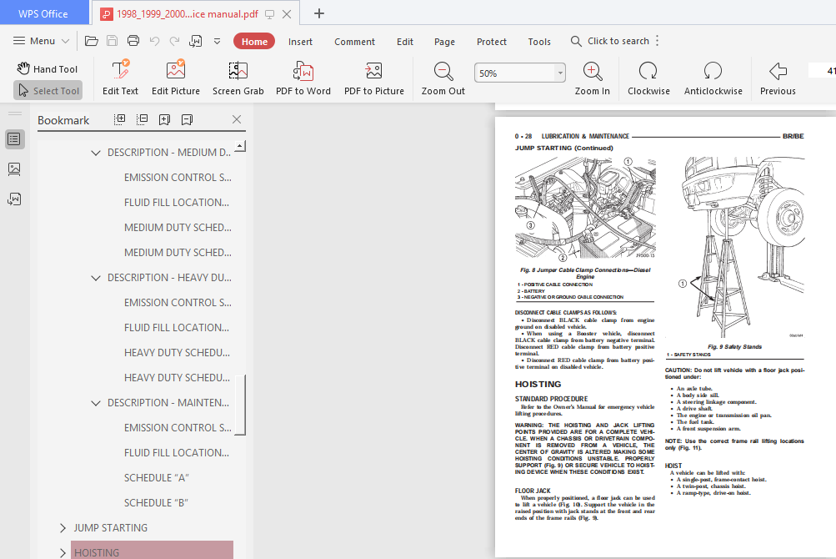Switch to the Page ribbon tab
The height and width of the screenshot is (559, 836).
point(444,42)
